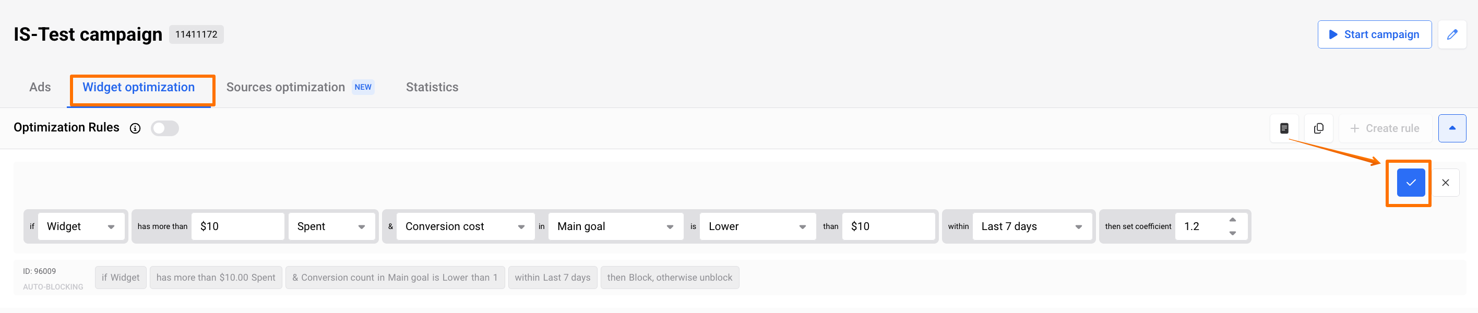This screenshot has height=313, width=1478.
Task: Open the Widget dropdown
Action: pyautogui.click(x=81, y=226)
